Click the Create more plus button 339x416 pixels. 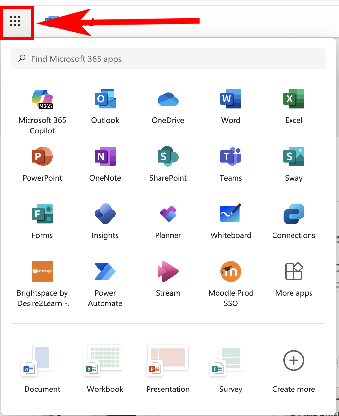point(294,360)
